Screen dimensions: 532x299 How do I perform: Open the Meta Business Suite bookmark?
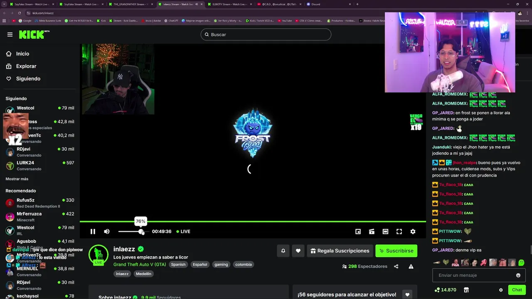click(48, 20)
